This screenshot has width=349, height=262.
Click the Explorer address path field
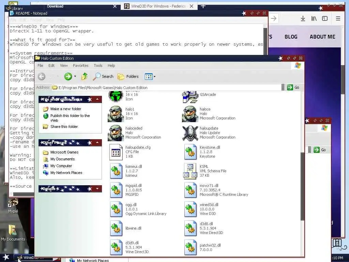click(x=166, y=88)
